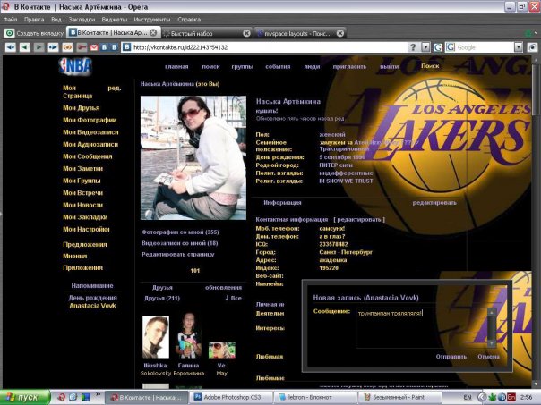The width and height of the screenshot is (541, 405).
Task: Expand the quick launch chevron in the taskbar
Action: (98, 394)
